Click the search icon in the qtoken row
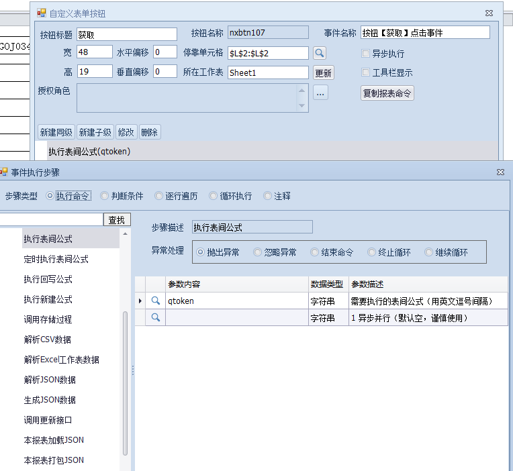The width and height of the screenshot is (513, 471). point(156,301)
